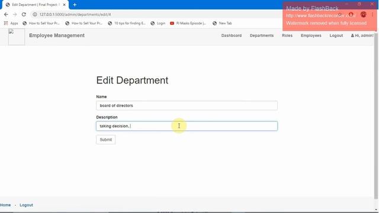Click the browser forward arrow
Image resolution: width=379 pixels, height=213 pixels.
click(15, 14)
